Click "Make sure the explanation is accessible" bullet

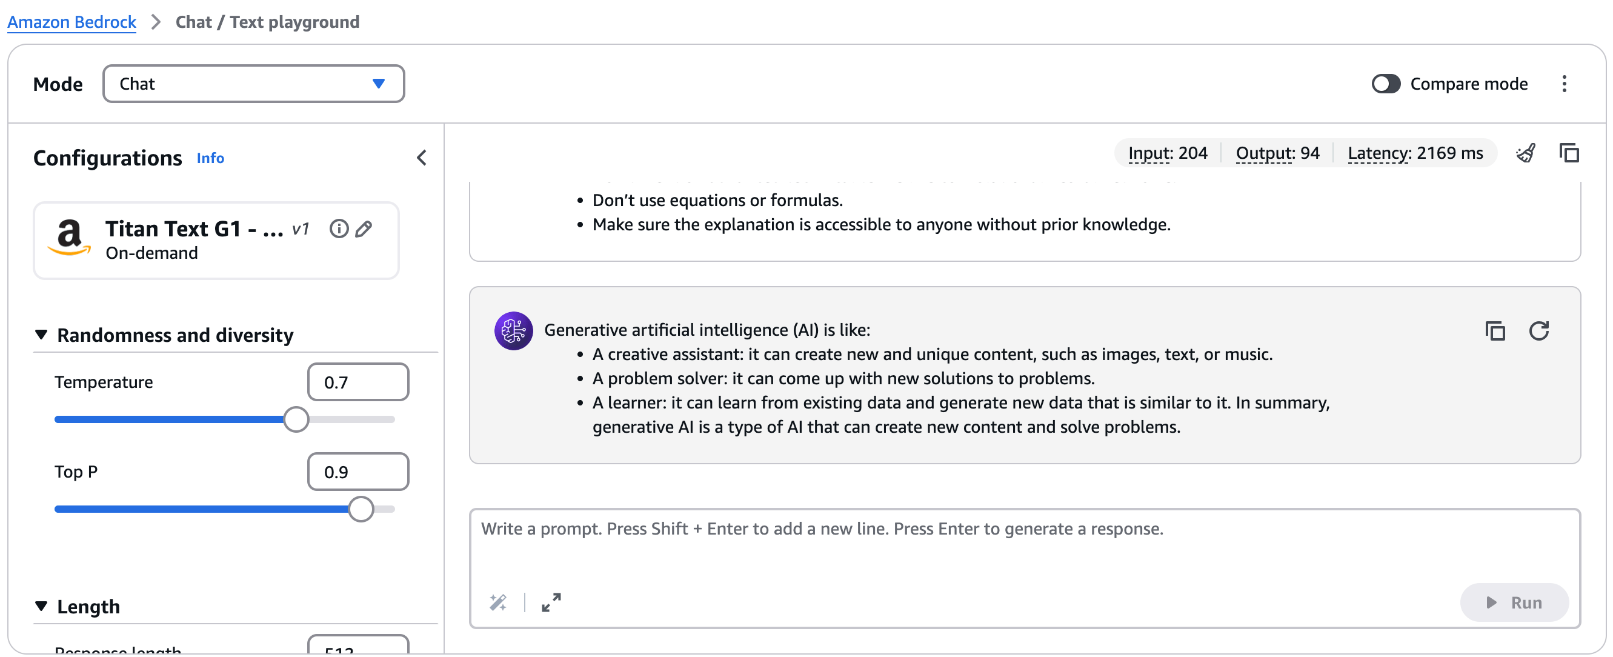881,225
